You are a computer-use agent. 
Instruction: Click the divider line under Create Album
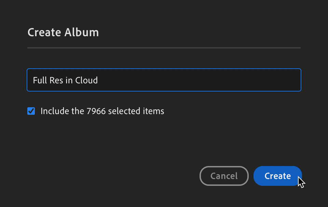coord(164,48)
